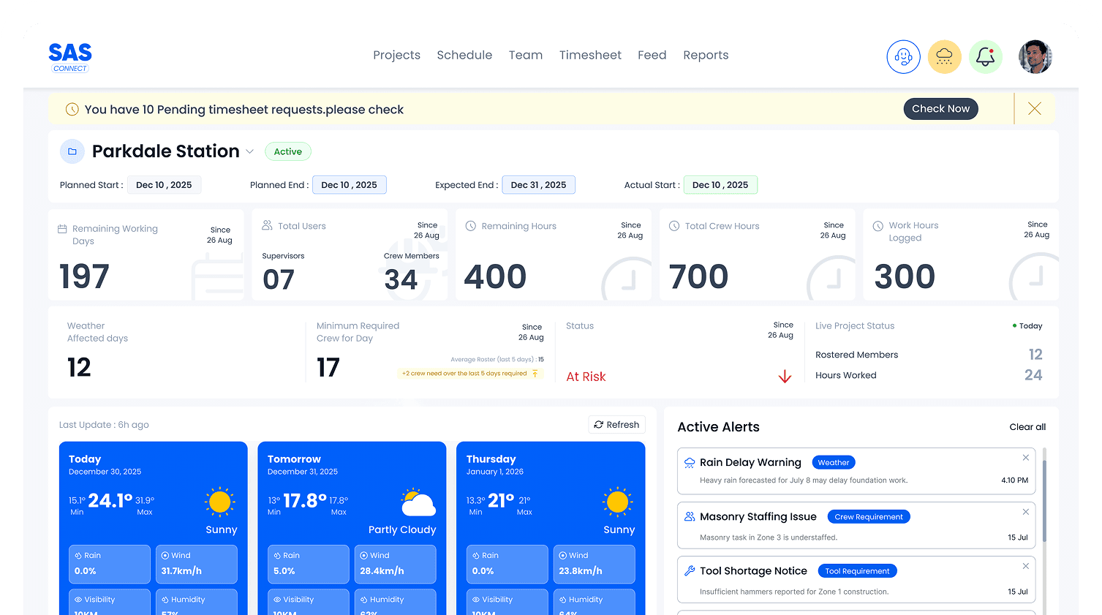Click the Check Now button
Screen dimensions: 1102x615
click(940, 108)
